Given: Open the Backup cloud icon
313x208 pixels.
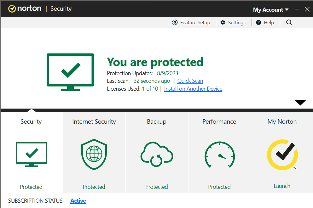Looking at the screenshot, I should coord(156,154).
